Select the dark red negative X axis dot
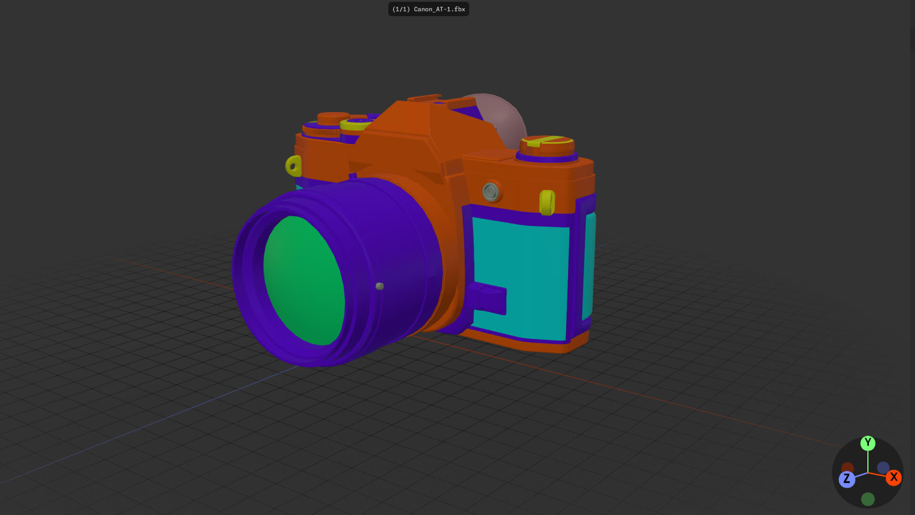 pyautogui.click(x=847, y=468)
